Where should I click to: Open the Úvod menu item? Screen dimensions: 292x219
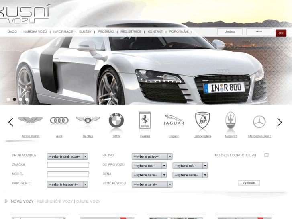point(12,32)
